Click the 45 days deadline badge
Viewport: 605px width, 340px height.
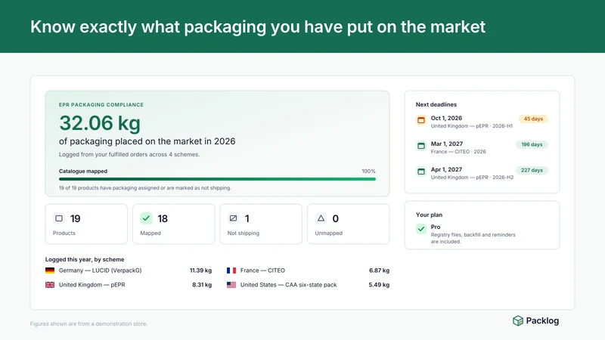[533, 119]
